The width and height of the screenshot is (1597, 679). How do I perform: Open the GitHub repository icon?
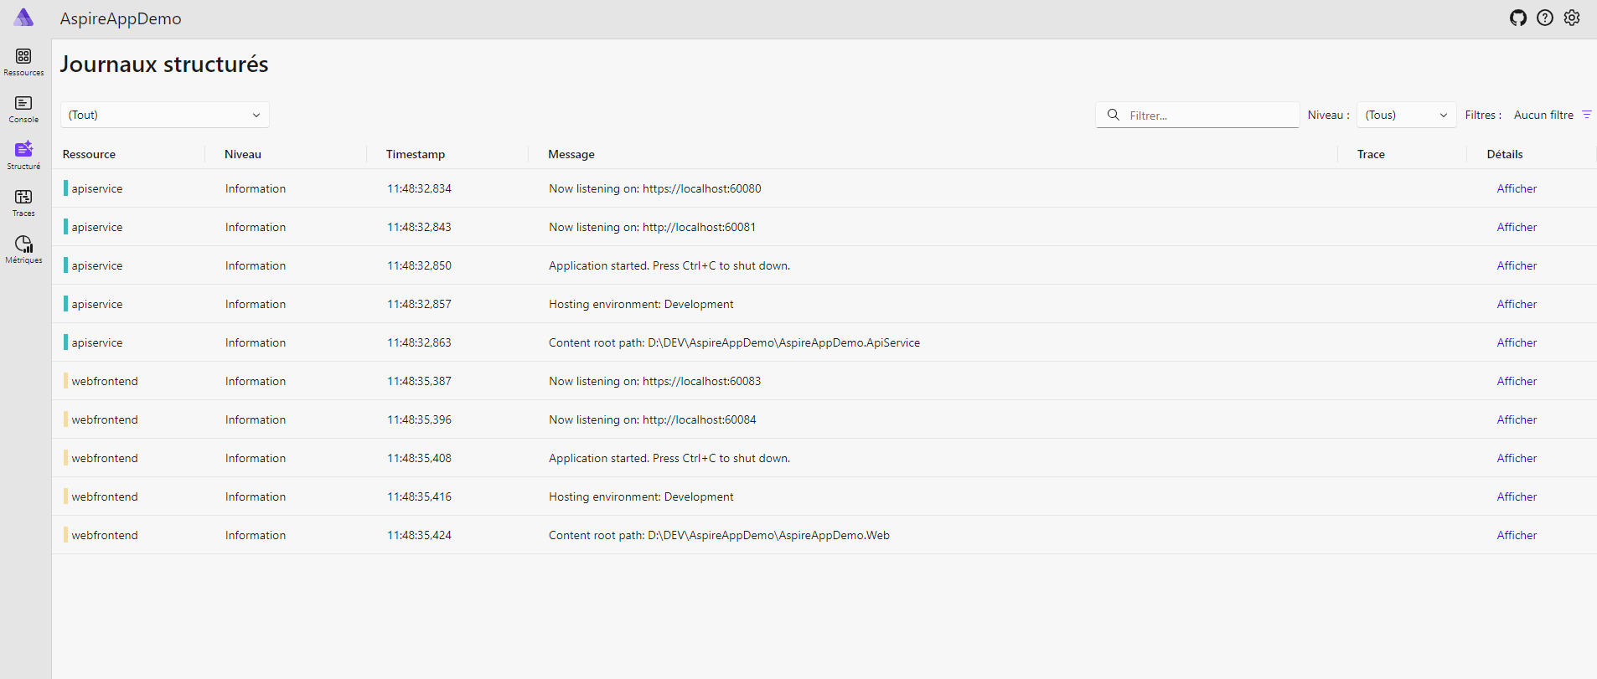coord(1518,18)
